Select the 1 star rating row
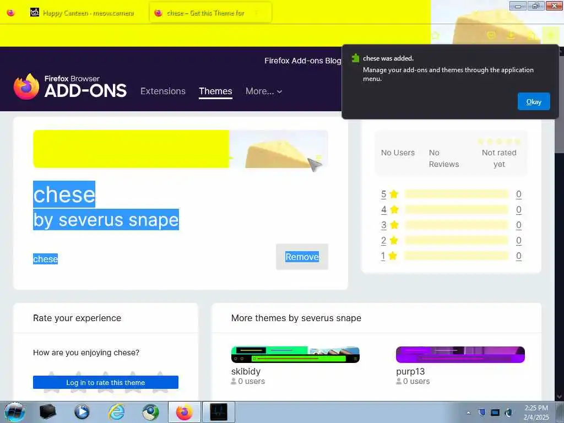This screenshot has width=564, height=423. (x=451, y=256)
